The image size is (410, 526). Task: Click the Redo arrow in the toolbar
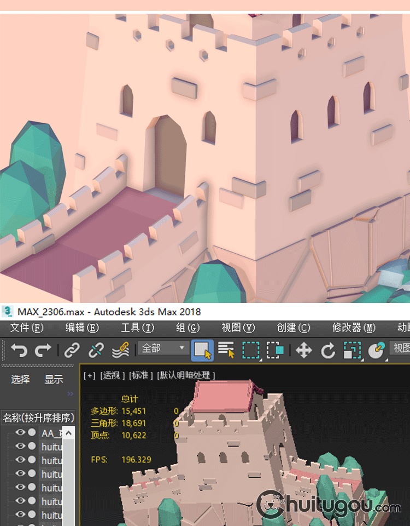pyautogui.click(x=43, y=351)
